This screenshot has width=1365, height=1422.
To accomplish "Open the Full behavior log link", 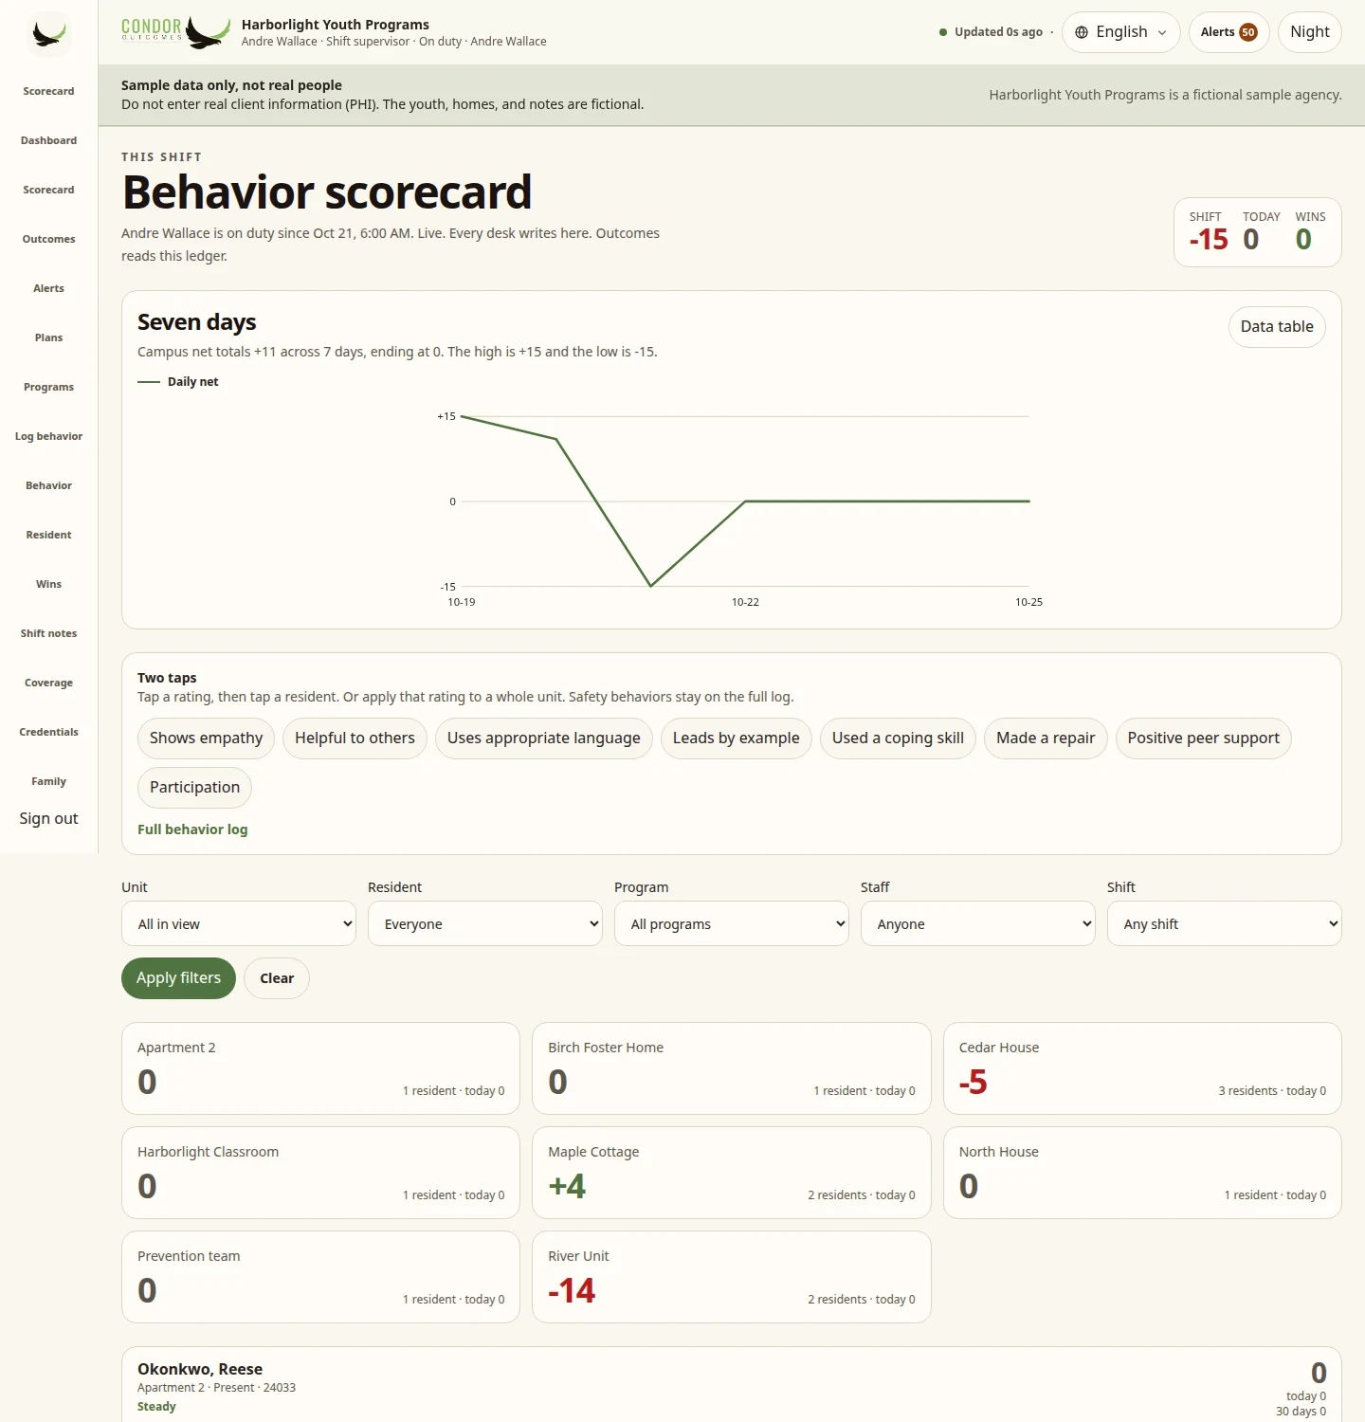I will click(x=192, y=829).
